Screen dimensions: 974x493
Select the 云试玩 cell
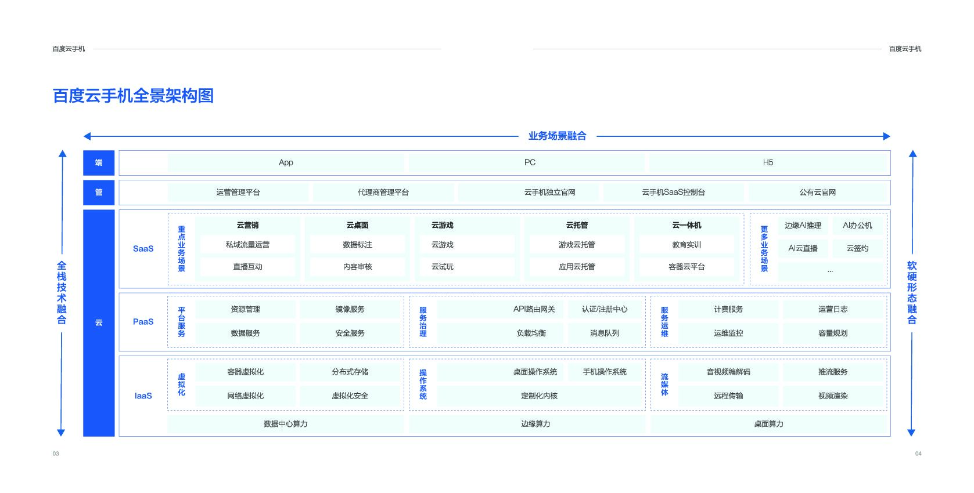pyautogui.click(x=467, y=267)
